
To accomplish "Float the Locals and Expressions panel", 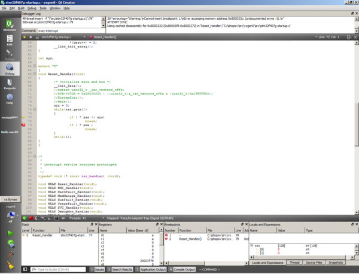I will (352, 224).
